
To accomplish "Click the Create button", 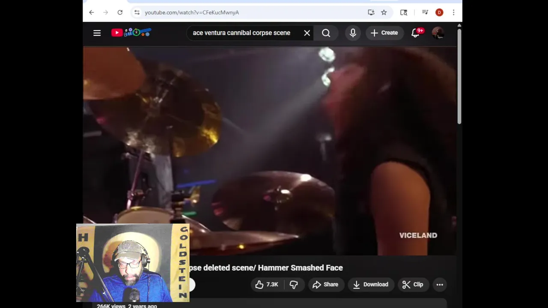I will point(384,33).
